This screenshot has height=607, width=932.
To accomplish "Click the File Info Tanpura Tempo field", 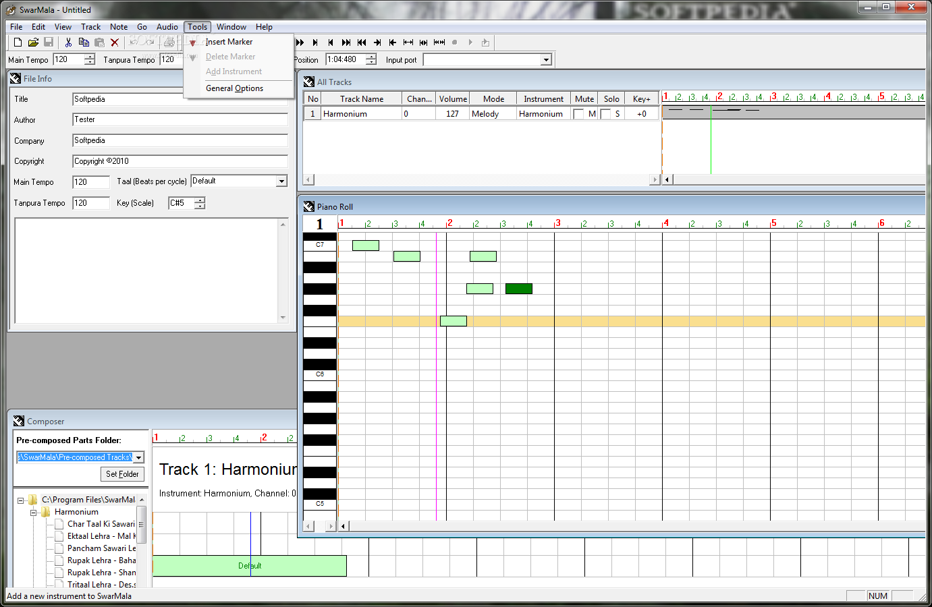I will click(91, 203).
